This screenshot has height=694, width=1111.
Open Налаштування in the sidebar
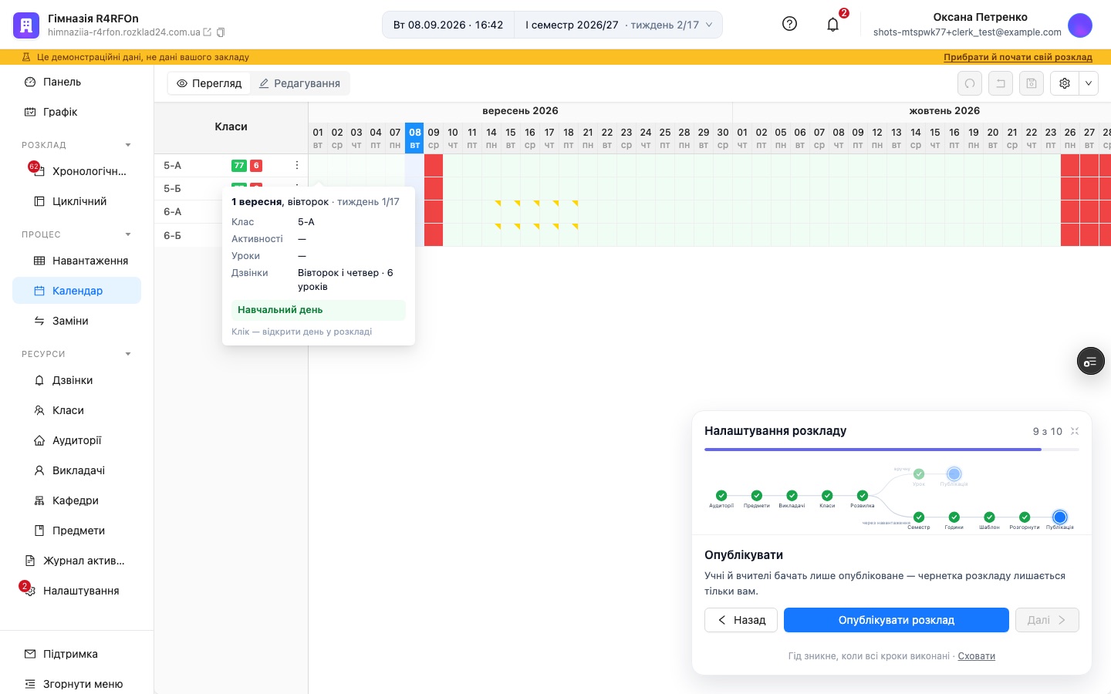point(76,591)
